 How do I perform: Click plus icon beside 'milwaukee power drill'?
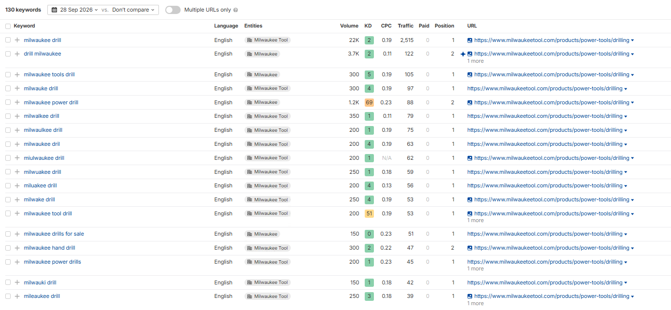pyautogui.click(x=17, y=102)
